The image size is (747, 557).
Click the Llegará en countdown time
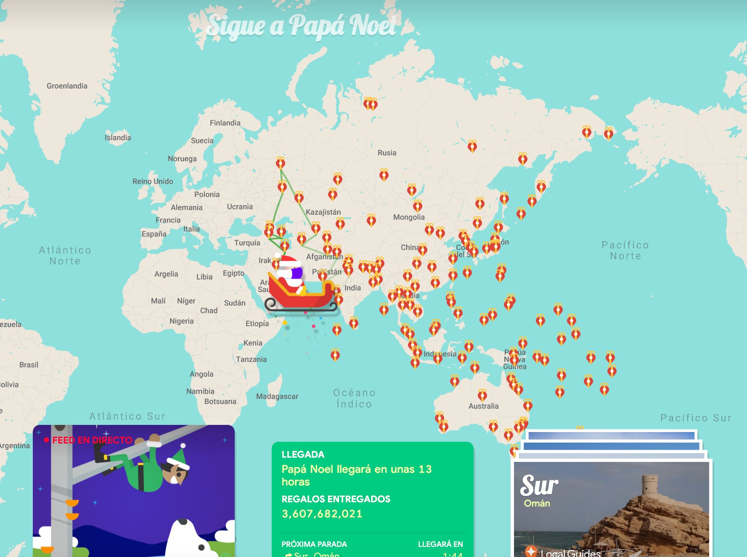point(452,554)
